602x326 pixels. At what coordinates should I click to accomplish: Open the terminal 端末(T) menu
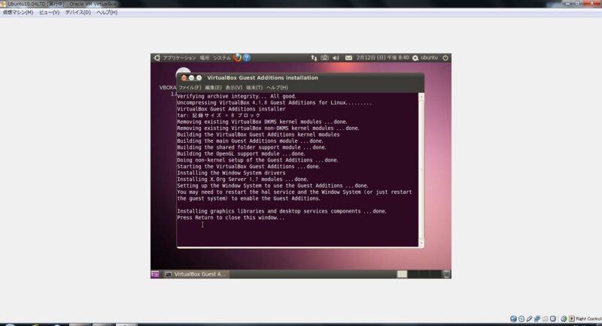(254, 87)
